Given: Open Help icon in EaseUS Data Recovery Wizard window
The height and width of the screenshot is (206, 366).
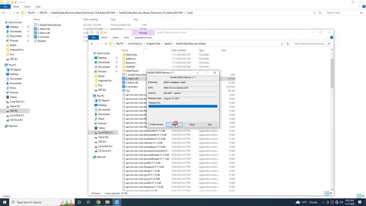Looking at the screenshot, I should (x=332, y=37).
